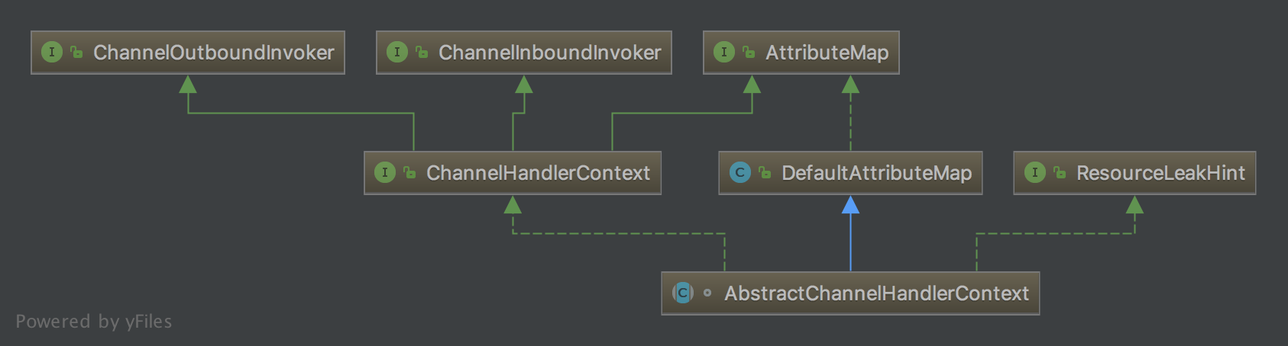Click the interface icon on ChannelOutboundInvoker
This screenshot has width=1288, height=346.
click(51, 52)
